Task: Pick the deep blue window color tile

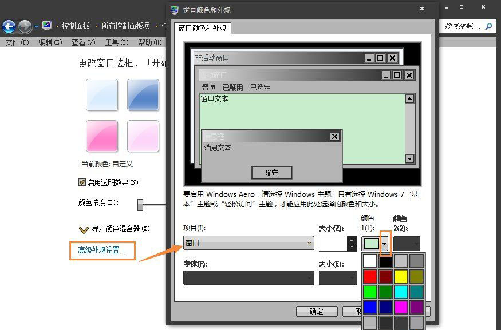Action: (143, 95)
